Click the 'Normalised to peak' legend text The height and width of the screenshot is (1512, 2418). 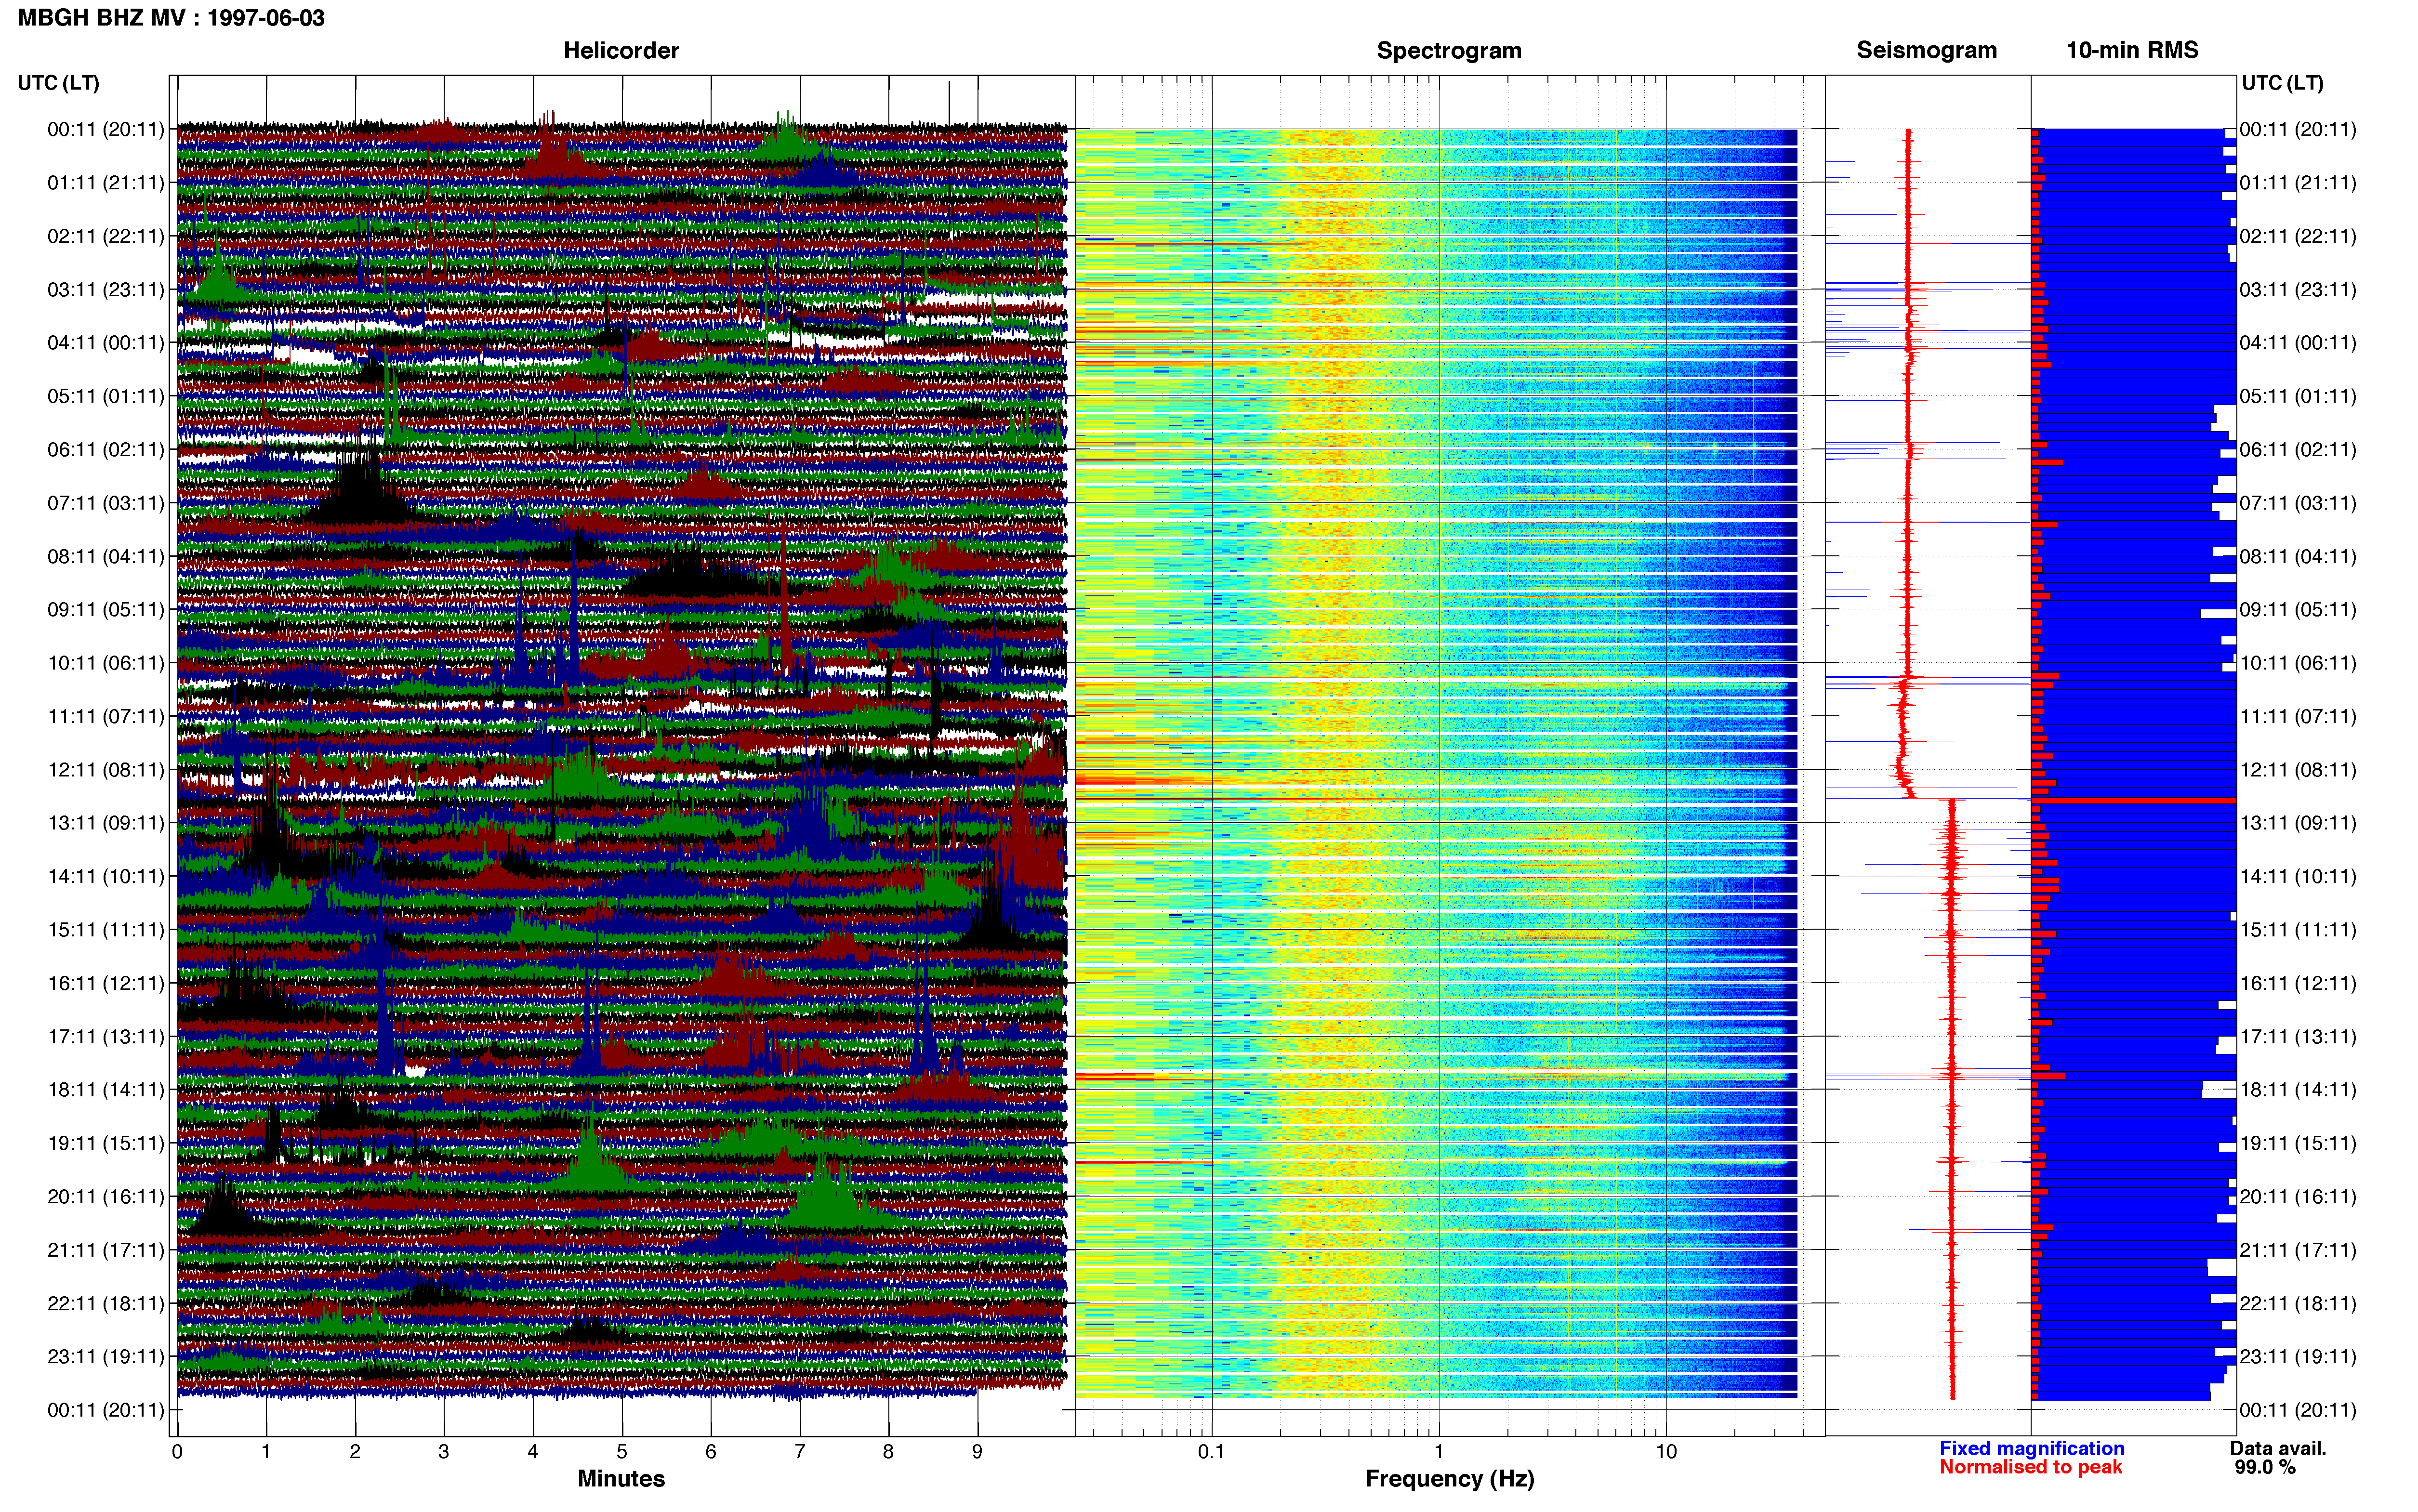coord(2030,1467)
